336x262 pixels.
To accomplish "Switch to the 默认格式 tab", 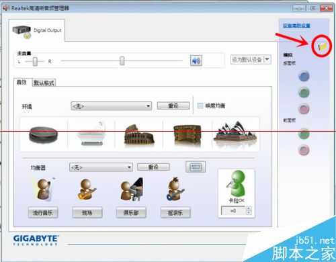I will [44, 83].
